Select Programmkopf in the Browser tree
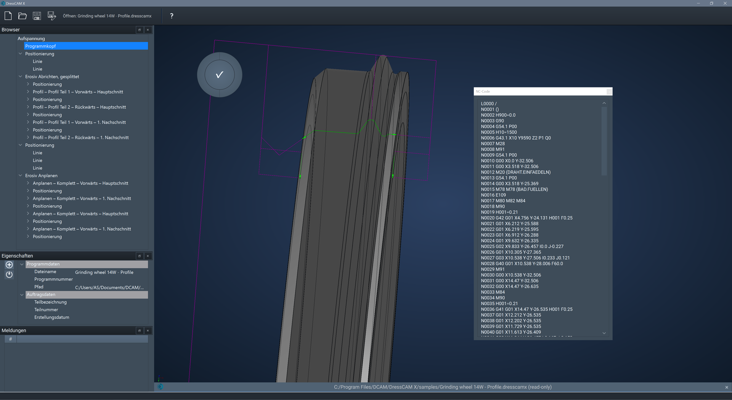Viewport: 732px width, 400px height. pyautogui.click(x=40, y=46)
